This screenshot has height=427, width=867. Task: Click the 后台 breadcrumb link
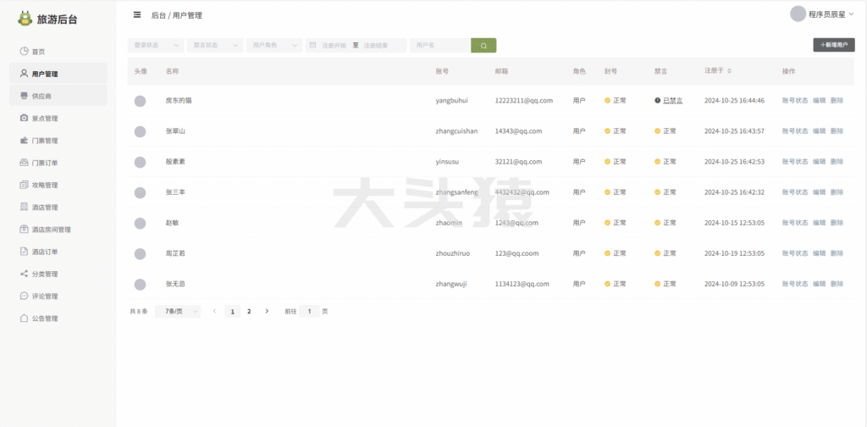point(158,15)
